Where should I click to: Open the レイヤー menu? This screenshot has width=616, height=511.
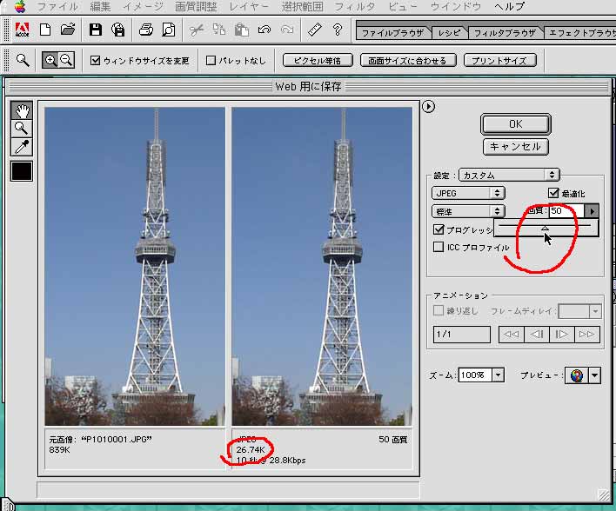[249, 6]
